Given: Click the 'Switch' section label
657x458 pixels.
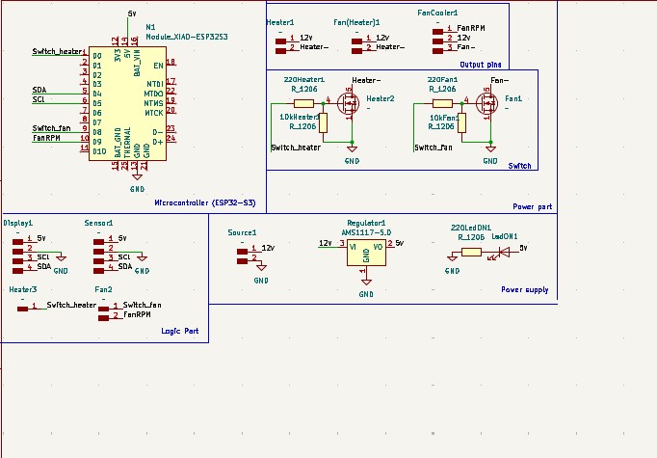Looking at the screenshot, I should click(519, 166).
